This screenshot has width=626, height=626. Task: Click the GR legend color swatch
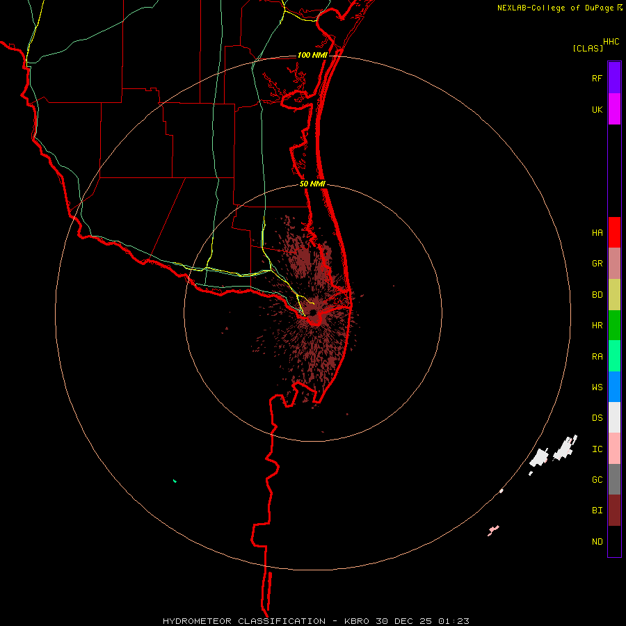point(614,264)
